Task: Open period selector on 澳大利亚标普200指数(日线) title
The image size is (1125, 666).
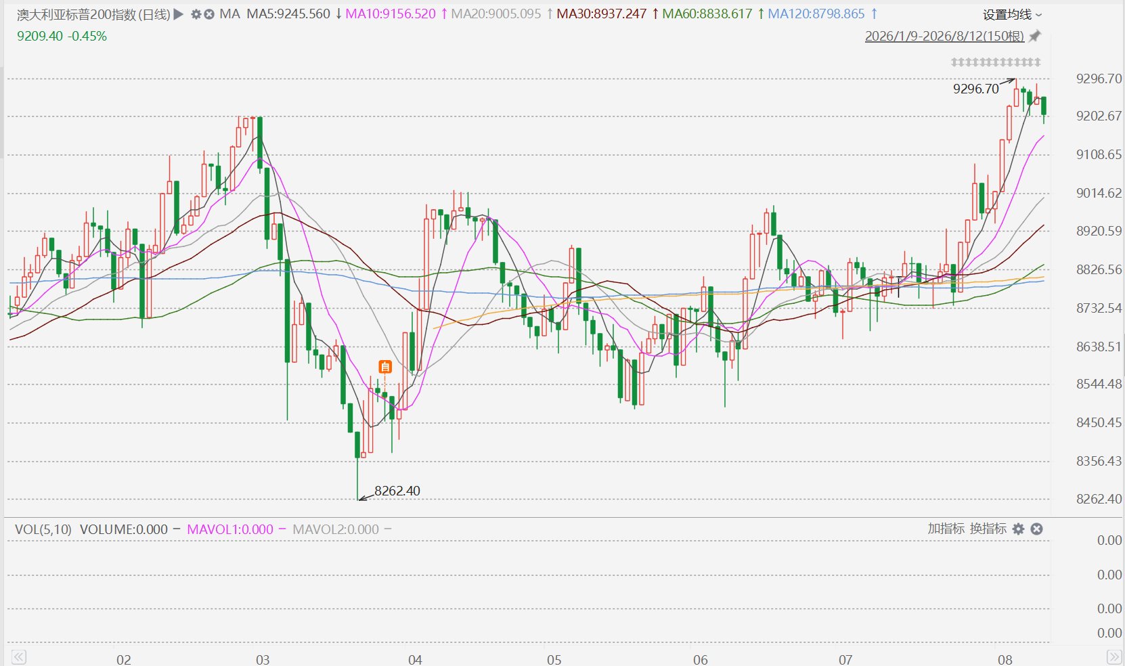Action: [x=93, y=14]
